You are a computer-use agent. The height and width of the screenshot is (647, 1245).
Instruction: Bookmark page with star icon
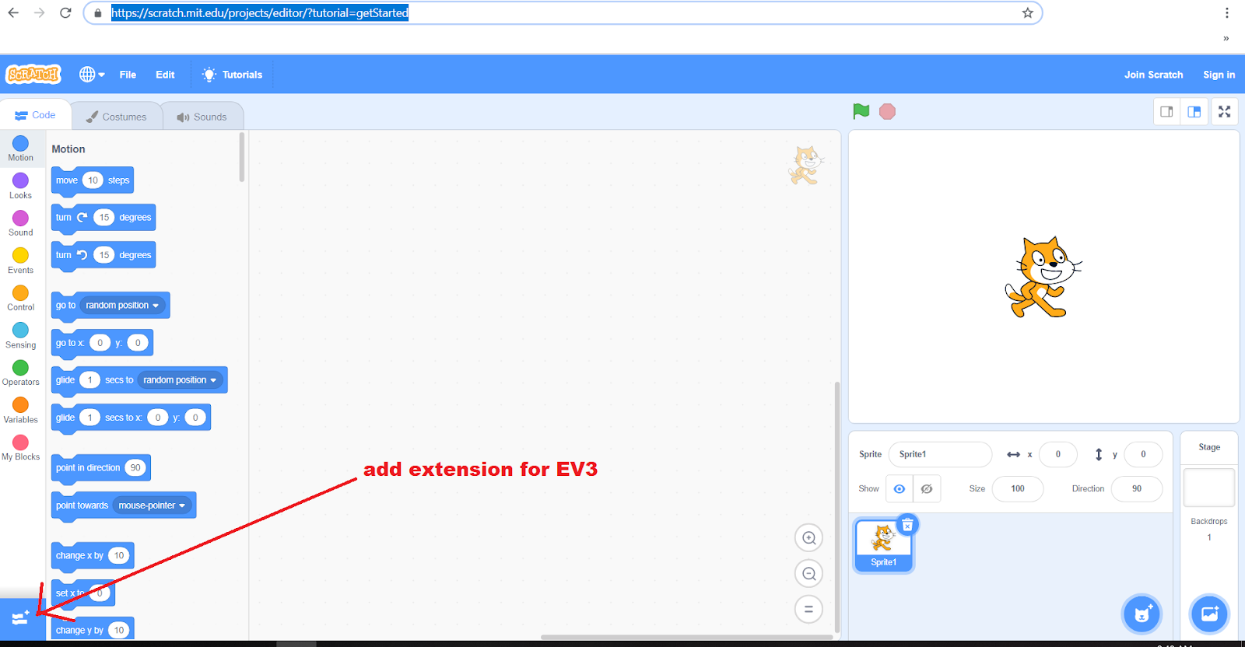pyautogui.click(x=1028, y=12)
